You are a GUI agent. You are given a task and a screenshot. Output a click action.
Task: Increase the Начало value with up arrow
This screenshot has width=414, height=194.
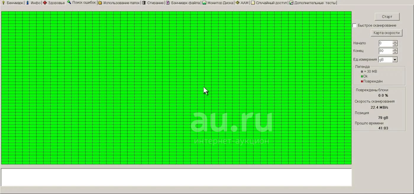pyautogui.click(x=395, y=42)
